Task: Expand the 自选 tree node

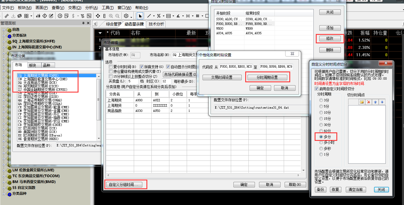Action: point(4,30)
